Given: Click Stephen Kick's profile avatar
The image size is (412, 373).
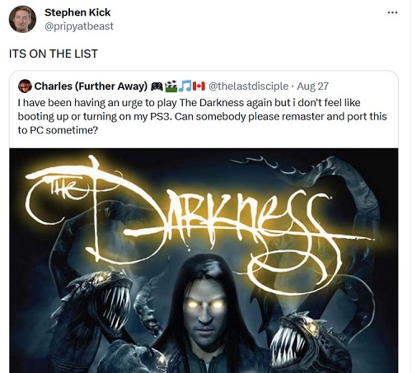Looking at the screenshot, I should click(x=22, y=19).
